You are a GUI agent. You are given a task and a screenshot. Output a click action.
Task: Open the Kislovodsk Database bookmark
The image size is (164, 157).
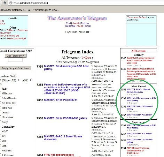13,10
